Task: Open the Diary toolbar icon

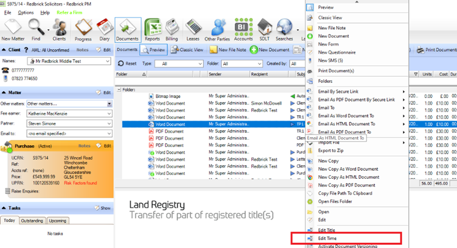Action: coord(104,29)
